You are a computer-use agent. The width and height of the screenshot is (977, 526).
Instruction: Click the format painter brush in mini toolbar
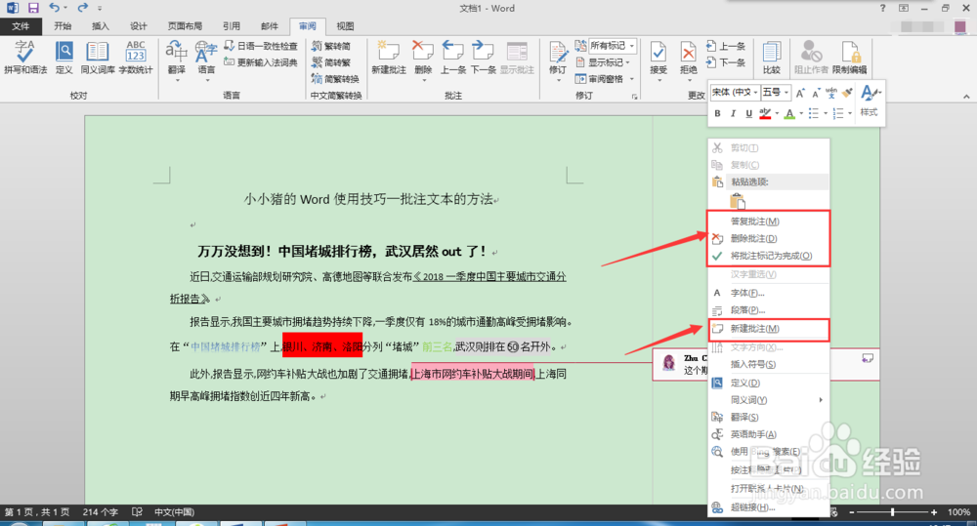click(847, 93)
